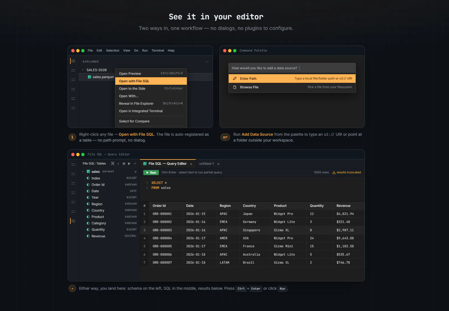Click the Brazil country cell

(255, 263)
